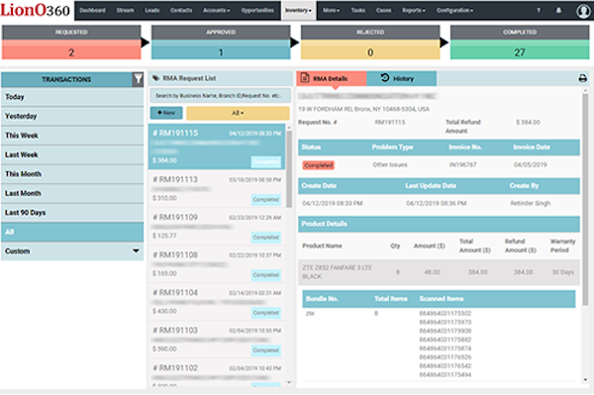Select RMA request RM191108
Screen dimensions: 594x395
(x=217, y=264)
